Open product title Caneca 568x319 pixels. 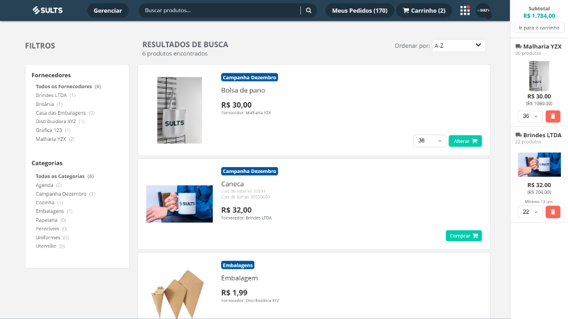pyautogui.click(x=232, y=184)
